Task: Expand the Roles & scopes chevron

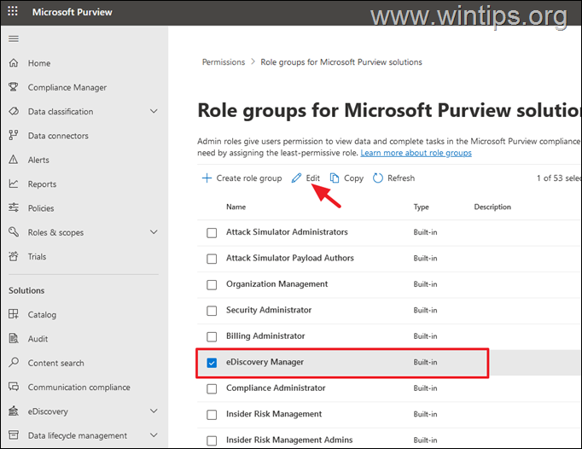Action: (x=154, y=232)
